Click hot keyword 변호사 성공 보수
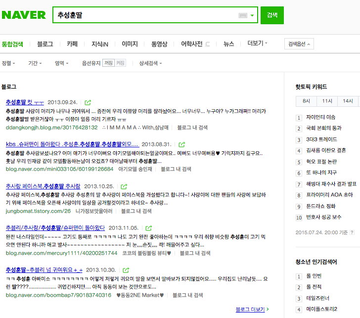Viewport: 360px width, 318px height. [324, 217]
